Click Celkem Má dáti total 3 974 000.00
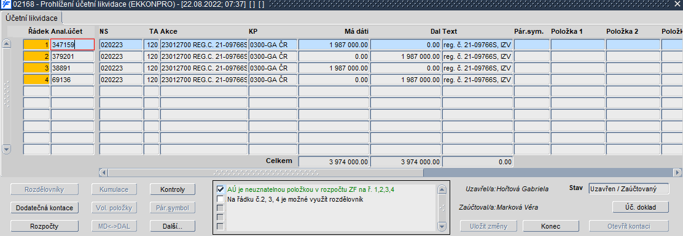Screen dimensions: 683x236 tap(334, 162)
